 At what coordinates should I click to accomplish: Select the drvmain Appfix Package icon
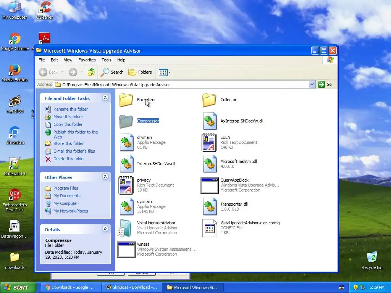point(126,143)
